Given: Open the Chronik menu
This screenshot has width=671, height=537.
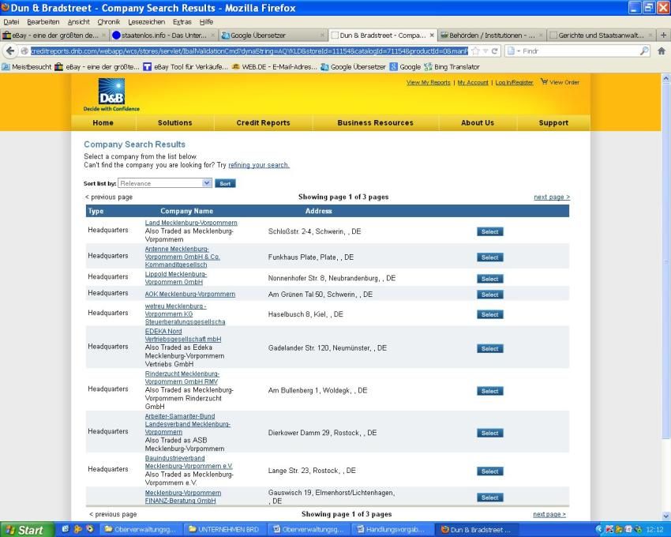Looking at the screenshot, I should (x=109, y=22).
